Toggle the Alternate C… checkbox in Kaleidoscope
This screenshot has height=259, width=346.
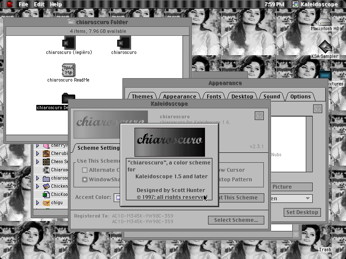coord(85,170)
